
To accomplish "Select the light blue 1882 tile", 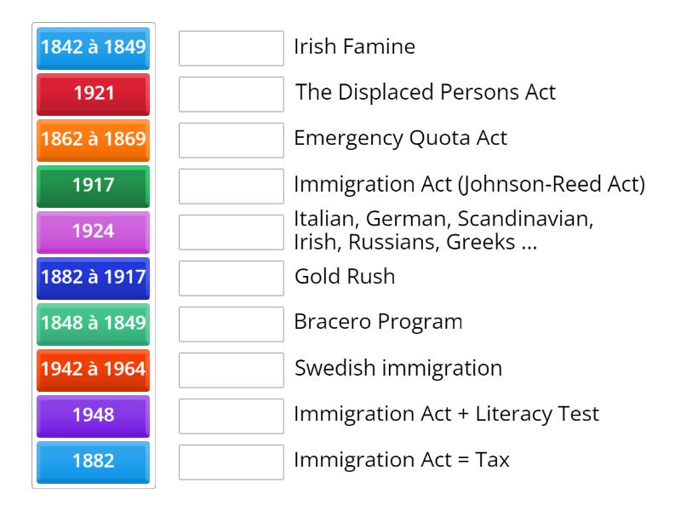I will pos(94,462).
